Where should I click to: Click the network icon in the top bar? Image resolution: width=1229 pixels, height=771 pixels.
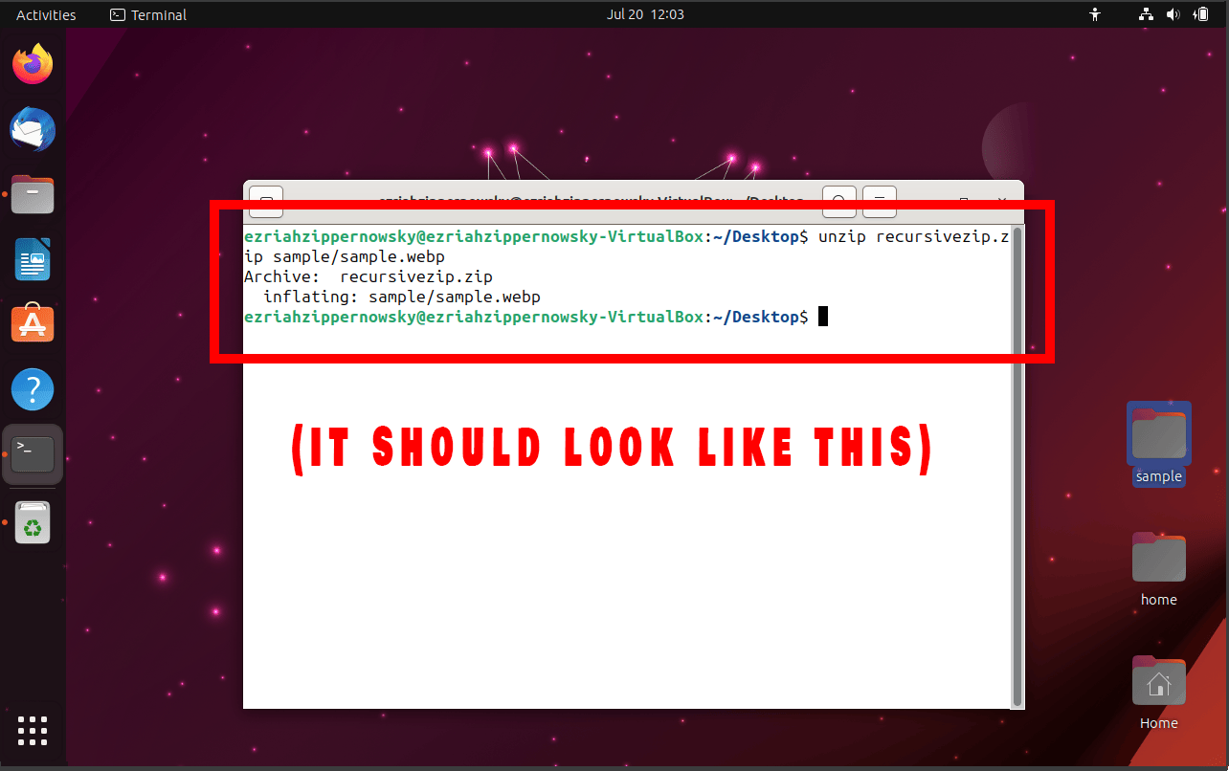[x=1146, y=13]
